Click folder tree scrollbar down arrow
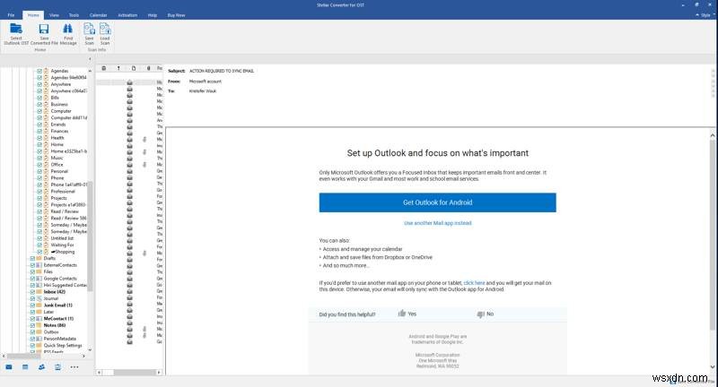The image size is (718, 387). (90, 350)
